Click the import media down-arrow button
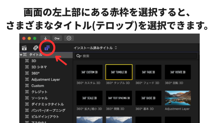Viewport: 219px width, 123px height. click(x=45, y=38)
